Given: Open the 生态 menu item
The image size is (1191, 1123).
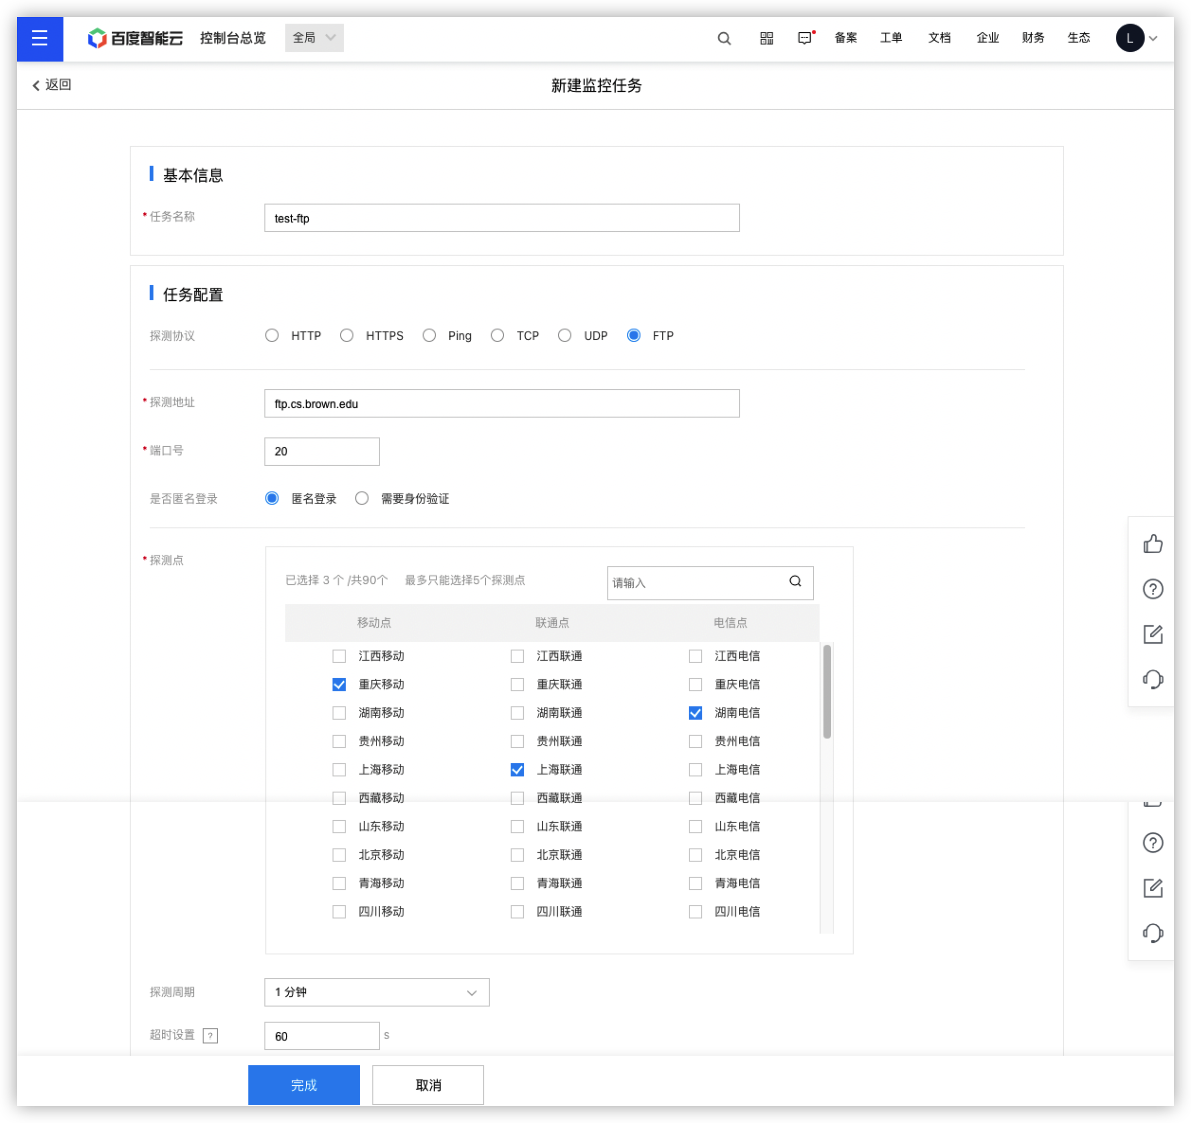Looking at the screenshot, I should pos(1078,38).
